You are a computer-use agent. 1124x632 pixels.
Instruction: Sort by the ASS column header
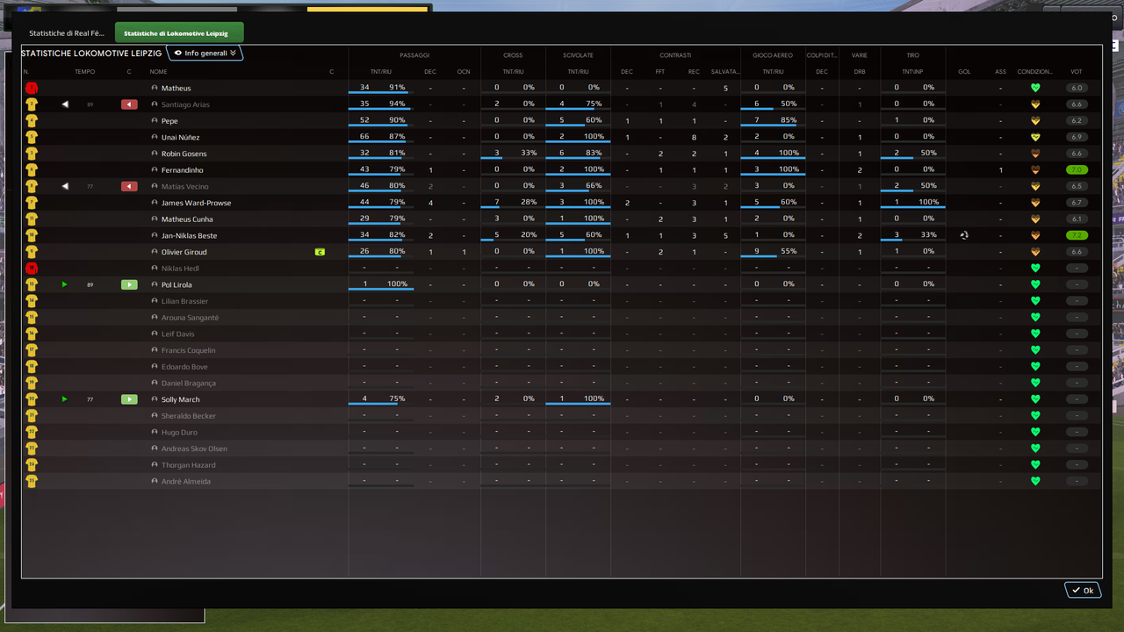pos(1001,72)
